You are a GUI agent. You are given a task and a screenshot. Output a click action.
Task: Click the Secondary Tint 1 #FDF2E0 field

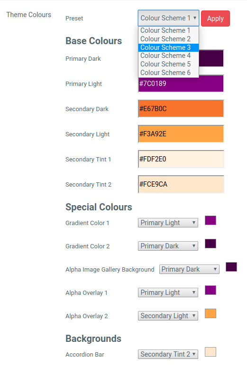click(181, 159)
